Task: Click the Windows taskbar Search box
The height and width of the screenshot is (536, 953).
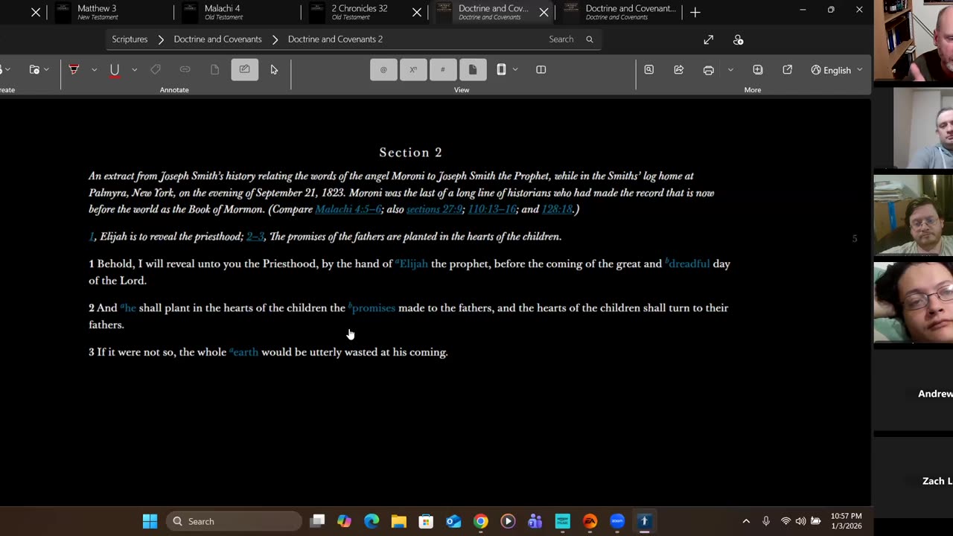Action: tap(234, 521)
